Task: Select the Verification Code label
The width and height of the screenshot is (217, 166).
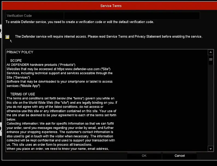Action: [19, 16]
